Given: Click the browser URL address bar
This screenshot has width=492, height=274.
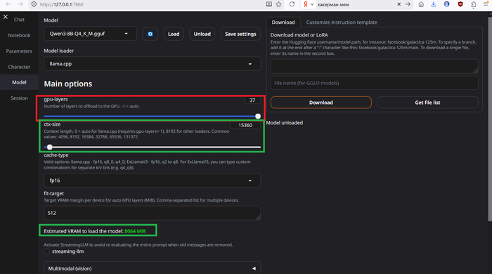Looking at the screenshot, I should [x=150, y=4].
